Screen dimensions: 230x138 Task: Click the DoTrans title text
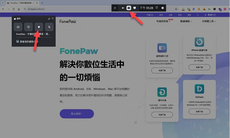[199, 97]
